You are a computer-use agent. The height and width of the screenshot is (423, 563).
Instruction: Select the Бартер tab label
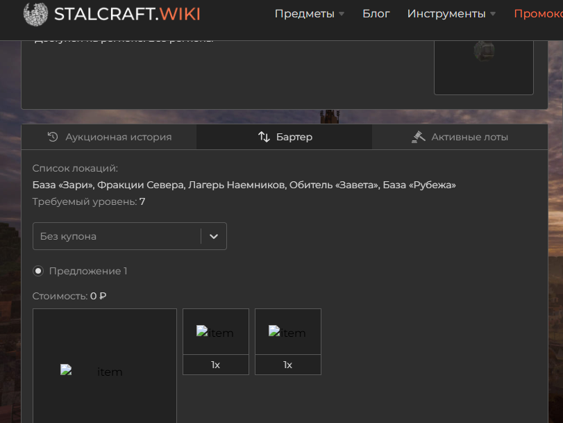(x=294, y=137)
